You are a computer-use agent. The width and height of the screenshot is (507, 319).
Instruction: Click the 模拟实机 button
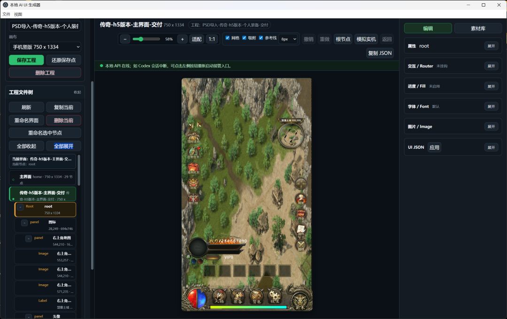click(366, 39)
